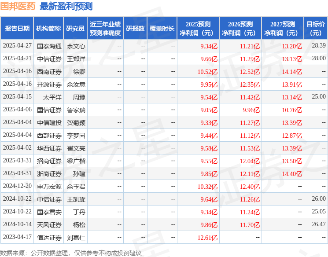Select analyst 周豫

click(79, 97)
